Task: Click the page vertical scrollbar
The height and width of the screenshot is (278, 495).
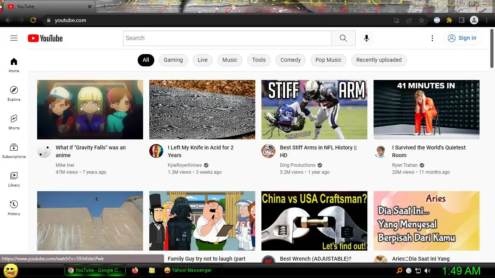Action: tap(492, 48)
